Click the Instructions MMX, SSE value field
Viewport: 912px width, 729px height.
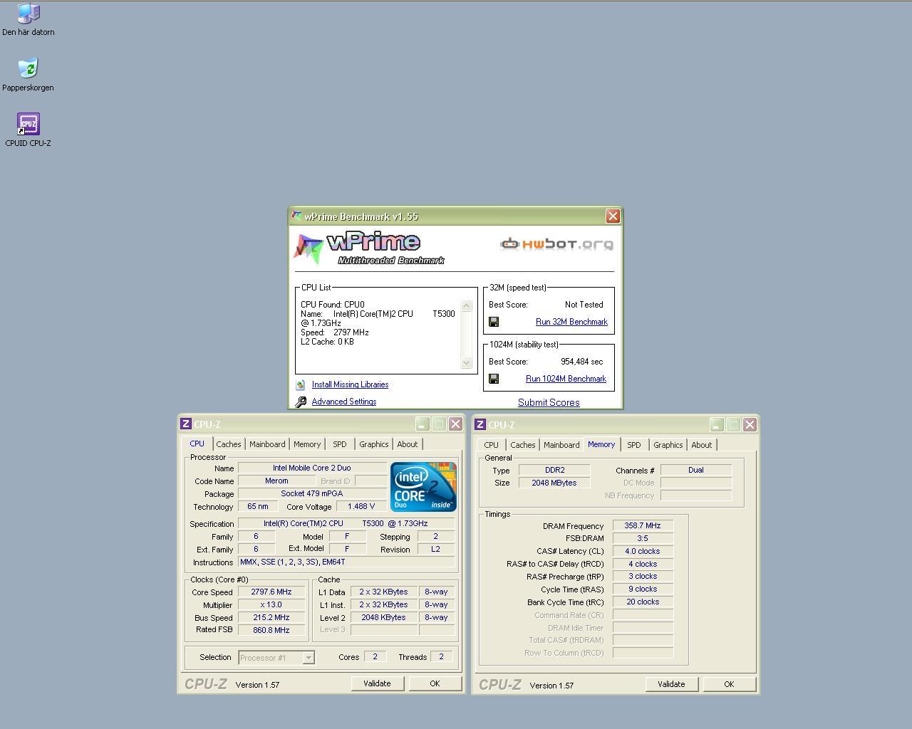coord(346,562)
